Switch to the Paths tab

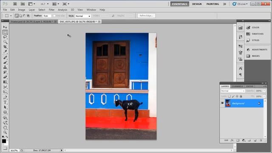pyautogui.click(x=249, y=86)
